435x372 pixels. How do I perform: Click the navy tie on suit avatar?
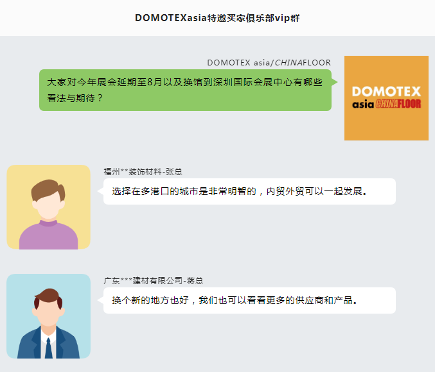49,348
